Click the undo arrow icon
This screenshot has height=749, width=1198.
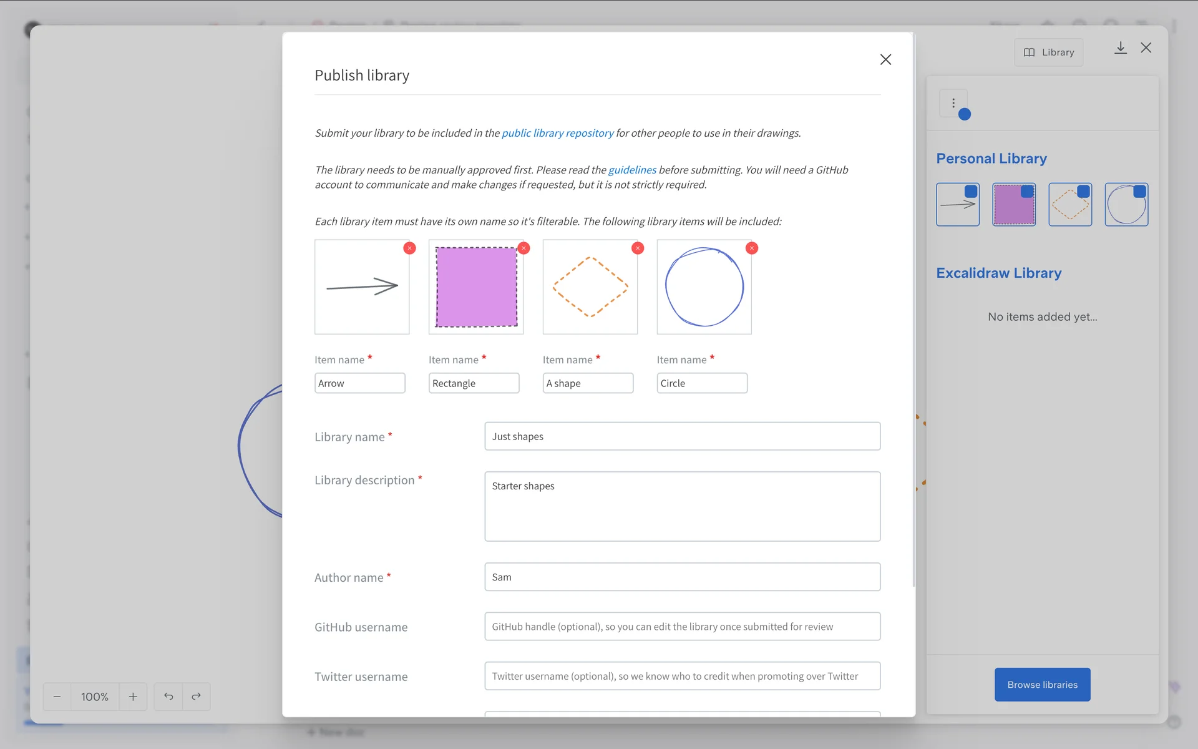pyautogui.click(x=168, y=696)
